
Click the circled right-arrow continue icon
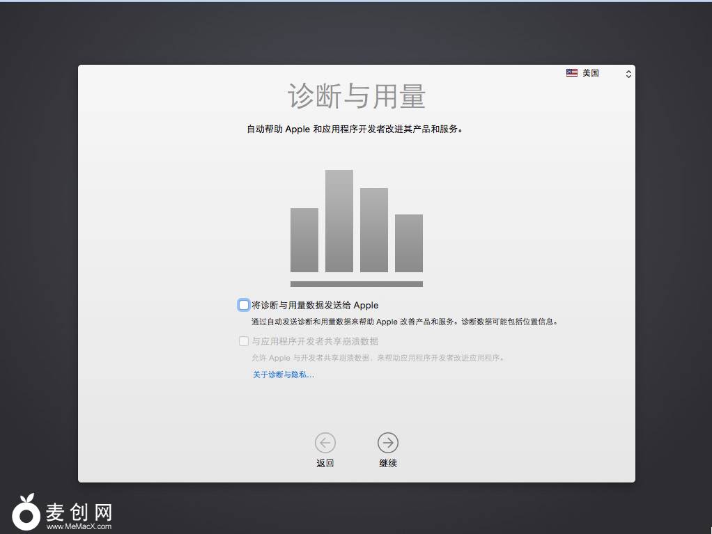click(x=388, y=442)
